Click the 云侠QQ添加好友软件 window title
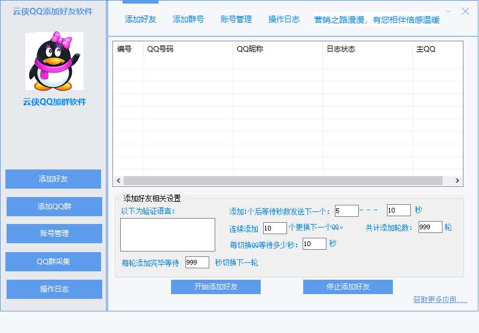This screenshot has height=333, width=479. pos(53,11)
